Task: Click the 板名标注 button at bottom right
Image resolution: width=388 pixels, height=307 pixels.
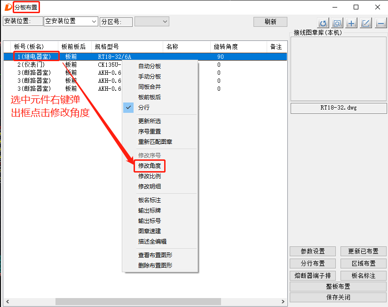Action: pos(363,276)
